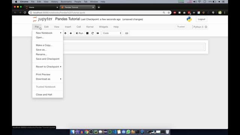Open the Jupyter Edit menu
The image size is (240, 135).
(x=46, y=27)
